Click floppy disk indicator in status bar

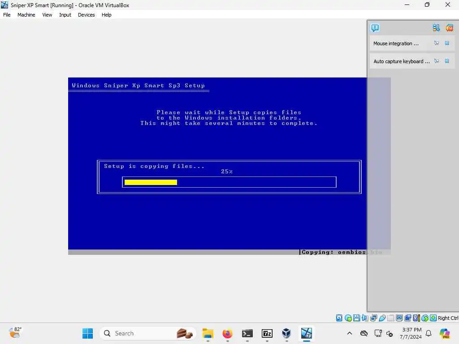(x=356, y=318)
